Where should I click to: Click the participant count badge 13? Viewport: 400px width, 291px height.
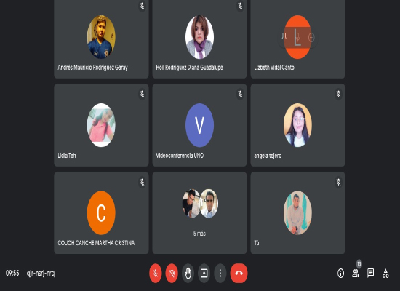click(359, 263)
